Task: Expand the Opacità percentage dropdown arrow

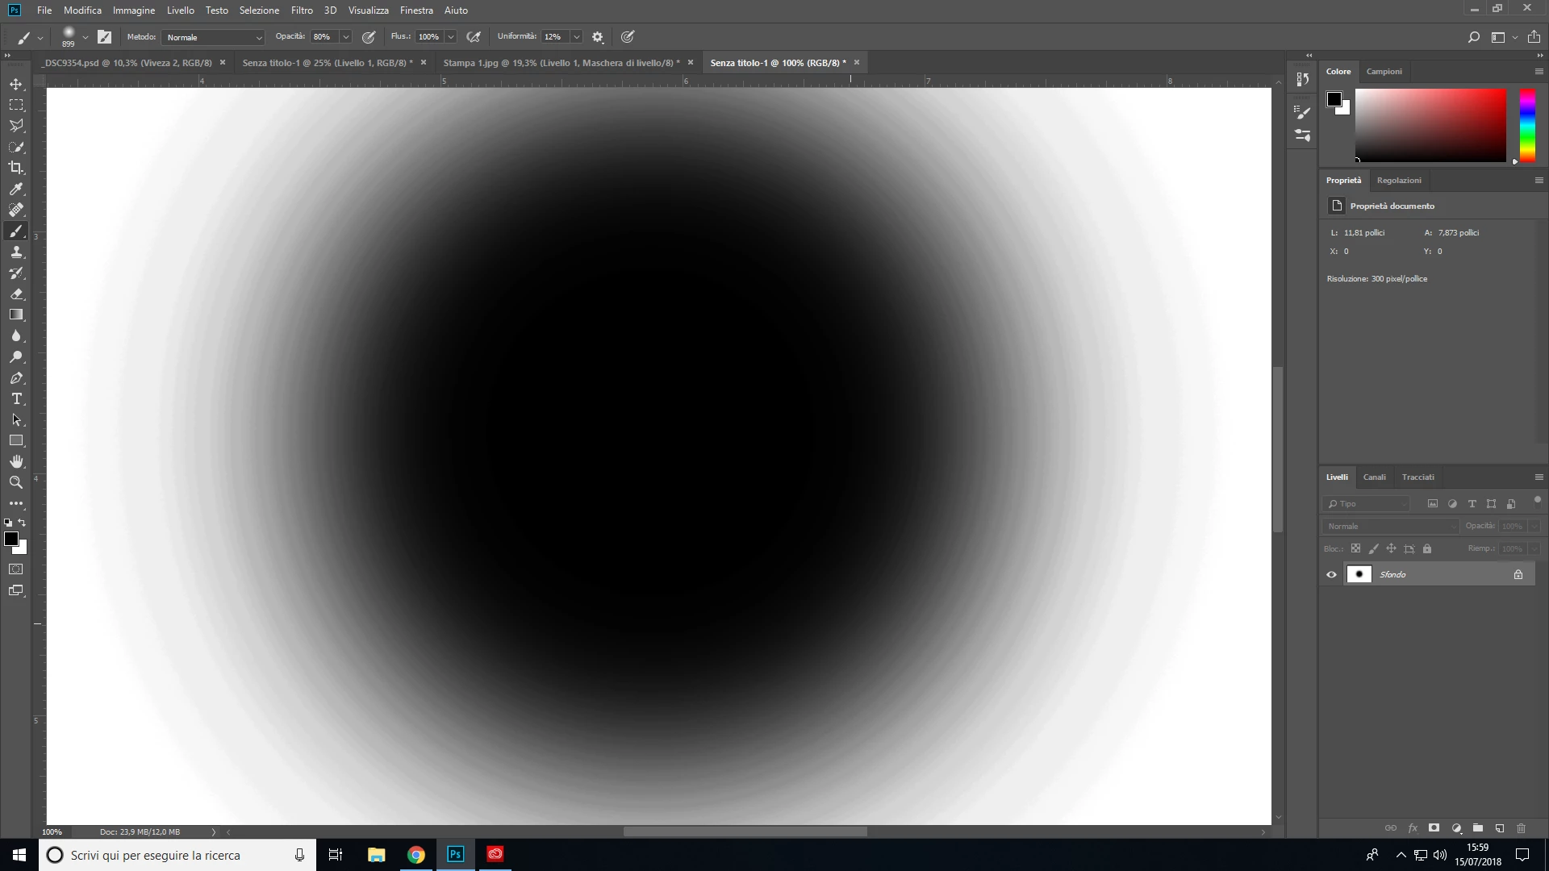Action: point(345,37)
